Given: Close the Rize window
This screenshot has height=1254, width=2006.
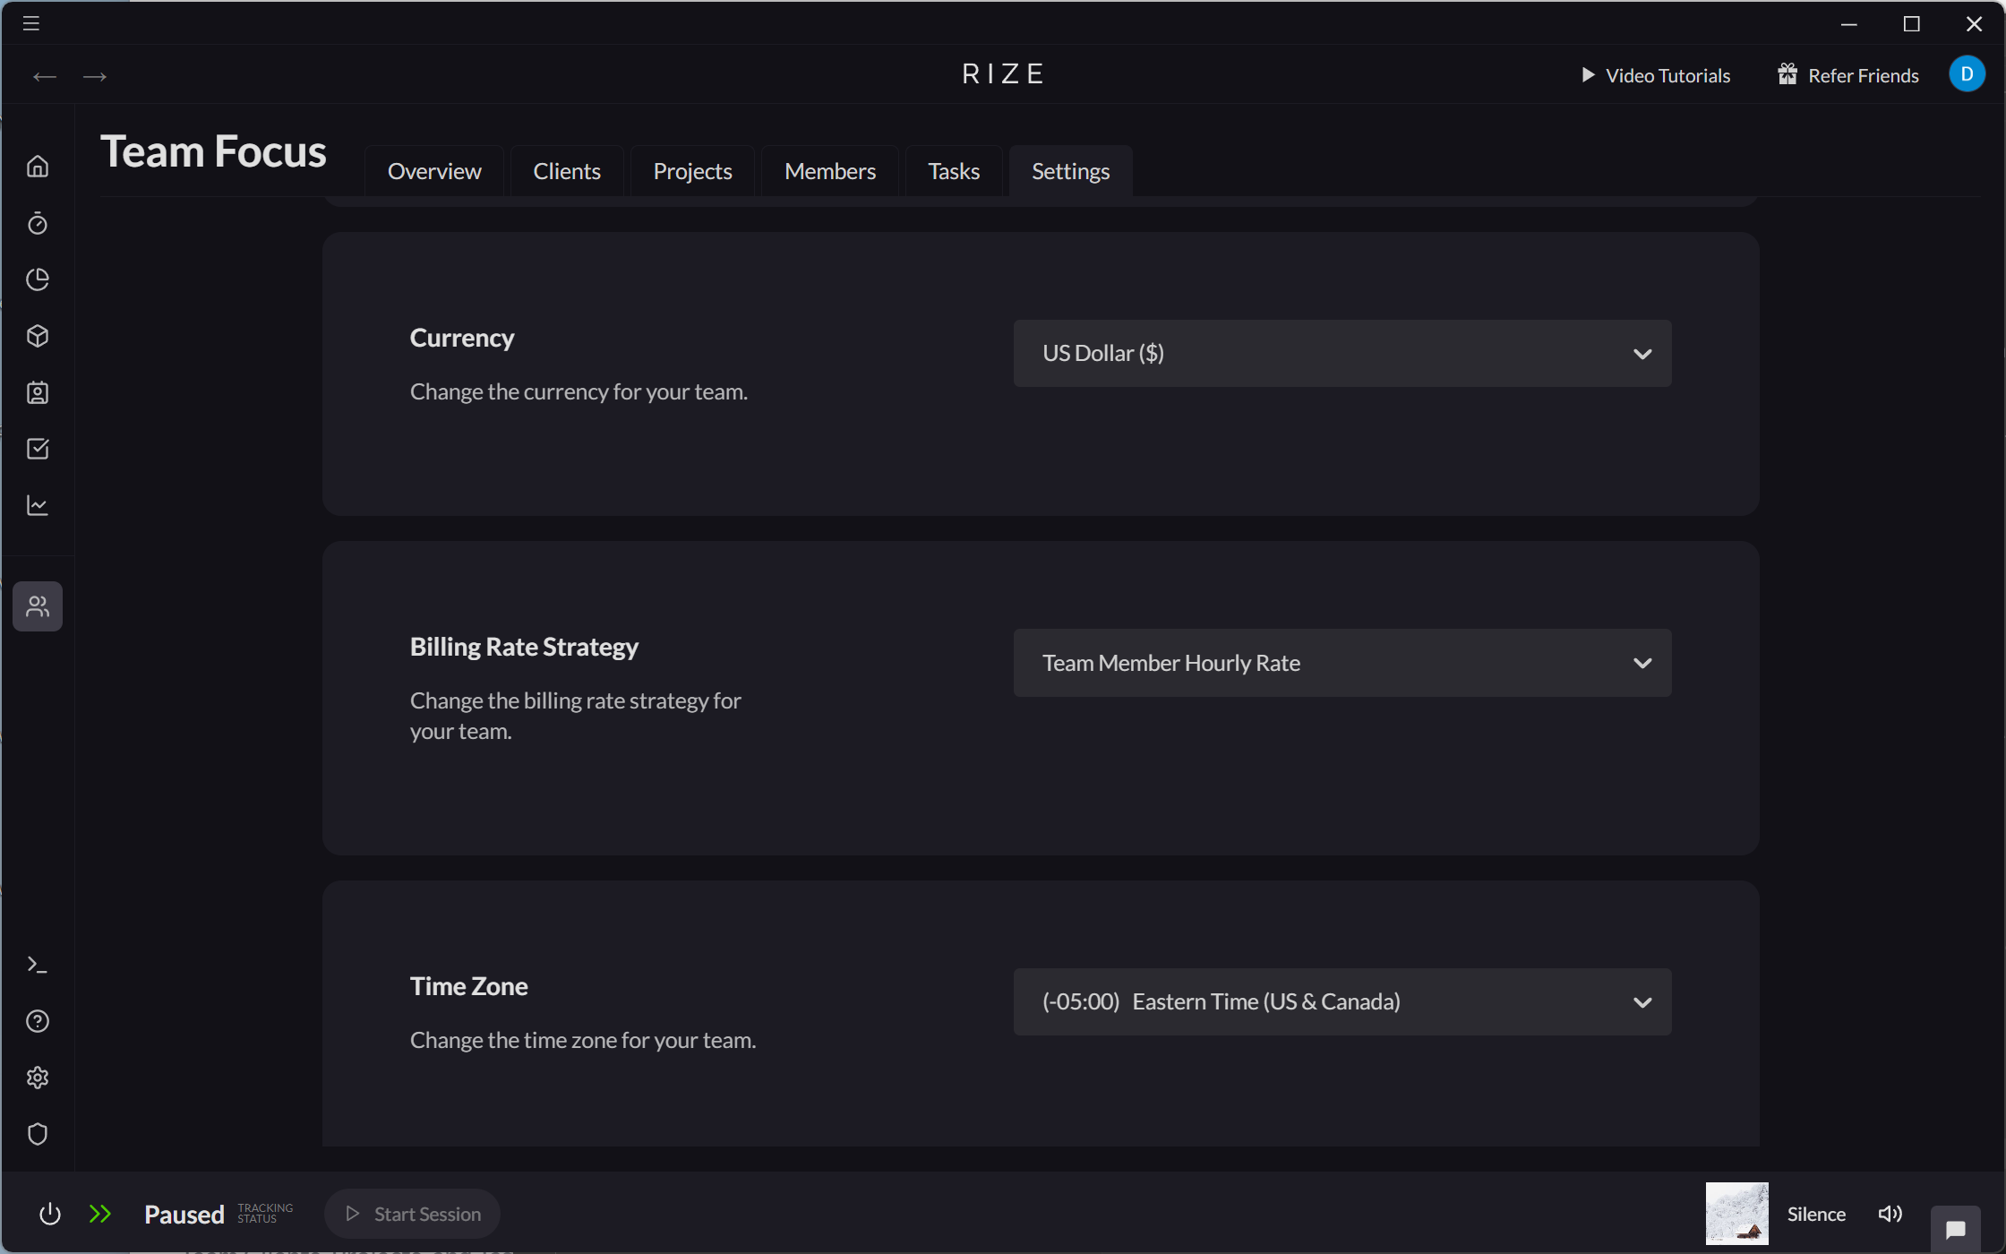Looking at the screenshot, I should point(1974,24).
